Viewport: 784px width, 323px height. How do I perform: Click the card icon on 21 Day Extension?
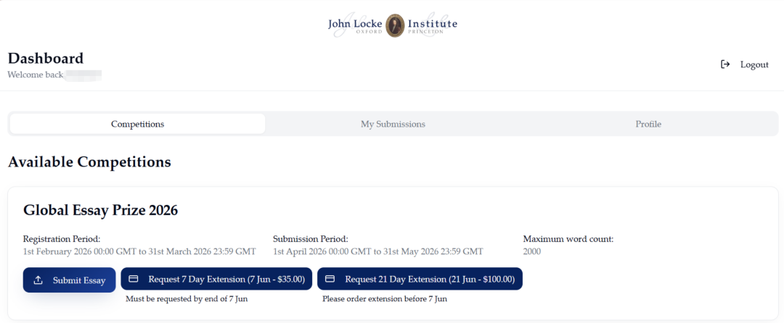pos(330,279)
